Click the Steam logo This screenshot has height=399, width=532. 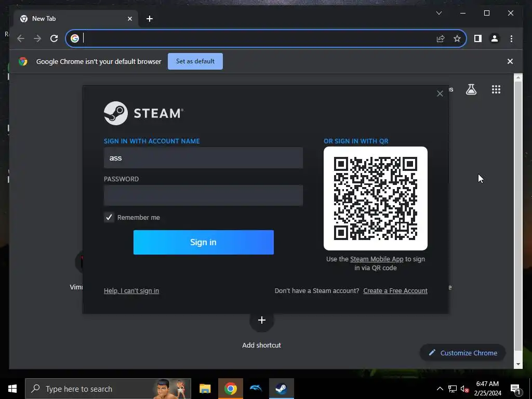coord(143,113)
